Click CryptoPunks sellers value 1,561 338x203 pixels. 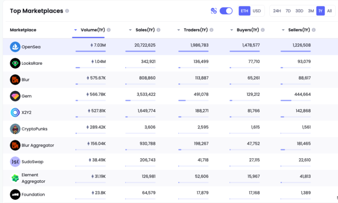(306, 127)
